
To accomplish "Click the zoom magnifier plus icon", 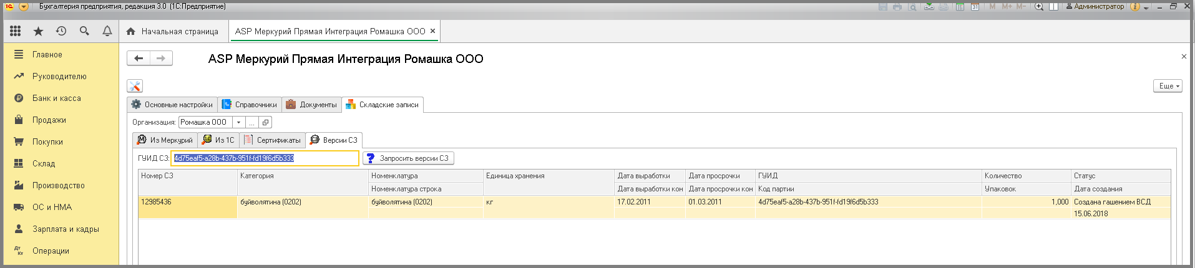I will pyautogui.click(x=1039, y=7).
